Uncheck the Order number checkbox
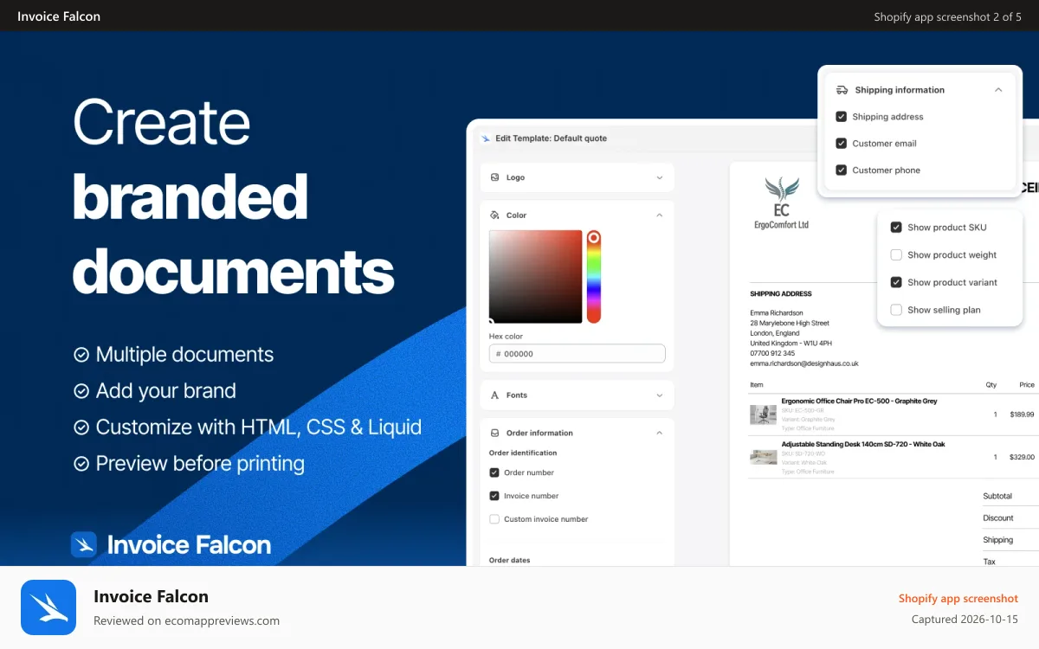This screenshot has height=649, width=1039. 494,472
